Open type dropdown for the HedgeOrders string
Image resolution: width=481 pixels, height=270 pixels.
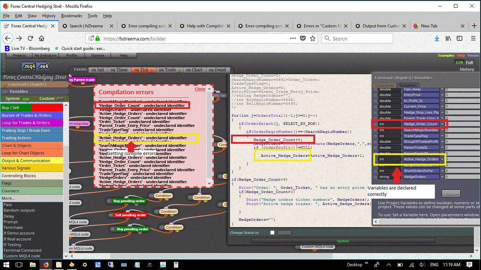(x=390, y=177)
